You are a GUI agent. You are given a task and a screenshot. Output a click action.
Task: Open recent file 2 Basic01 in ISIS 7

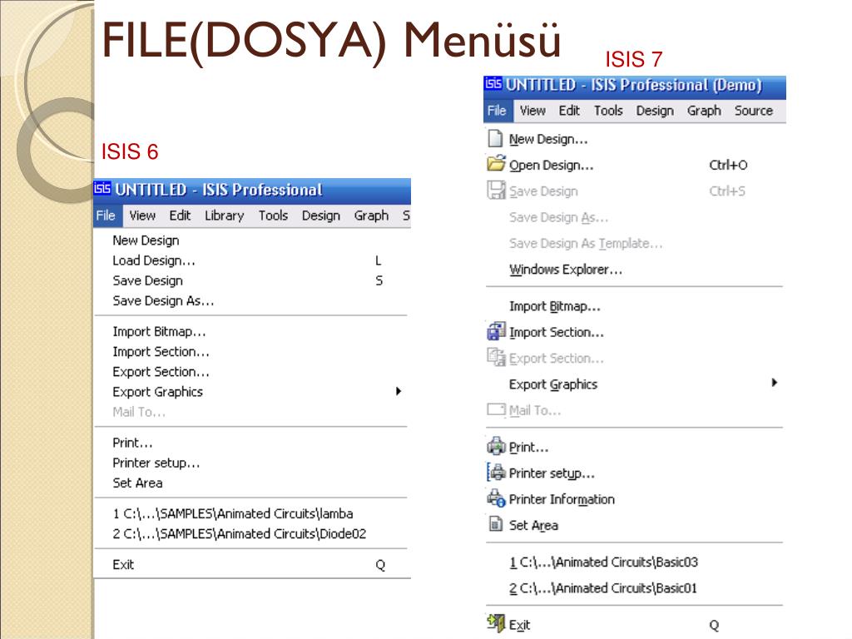pyautogui.click(x=602, y=588)
